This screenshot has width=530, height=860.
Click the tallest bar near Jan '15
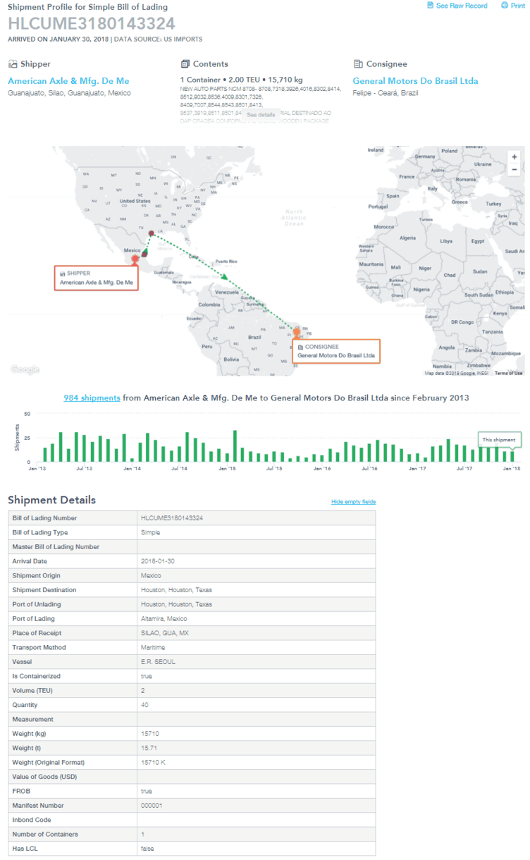pos(235,446)
